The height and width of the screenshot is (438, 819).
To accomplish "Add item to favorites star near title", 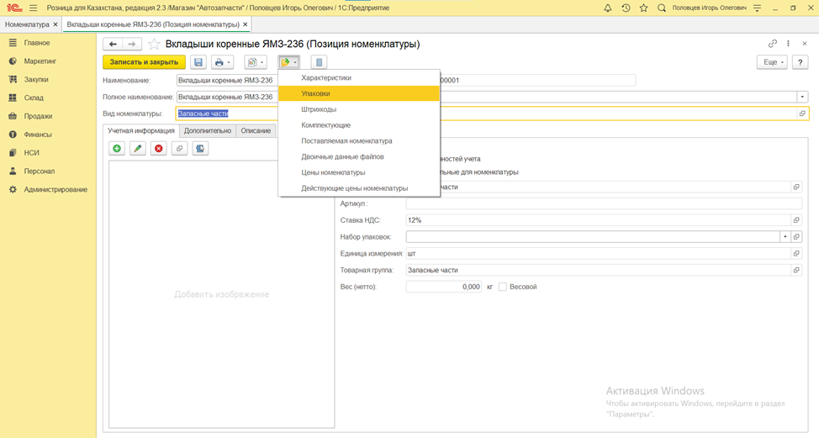I will (154, 45).
